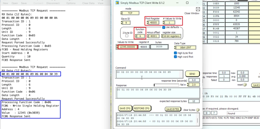
Task: Click the 65535 result cell
Action: tap(236, 24)
